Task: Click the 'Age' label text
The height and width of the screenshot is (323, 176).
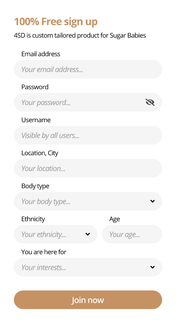Action: [x=114, y=219]
